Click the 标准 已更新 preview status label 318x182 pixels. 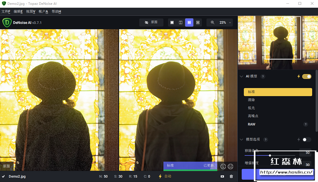coord(190,165)
